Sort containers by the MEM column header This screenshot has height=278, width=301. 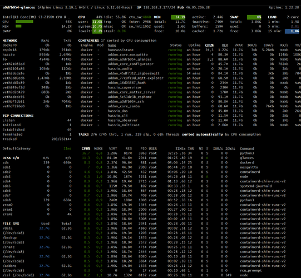click(x=225, y=45)
